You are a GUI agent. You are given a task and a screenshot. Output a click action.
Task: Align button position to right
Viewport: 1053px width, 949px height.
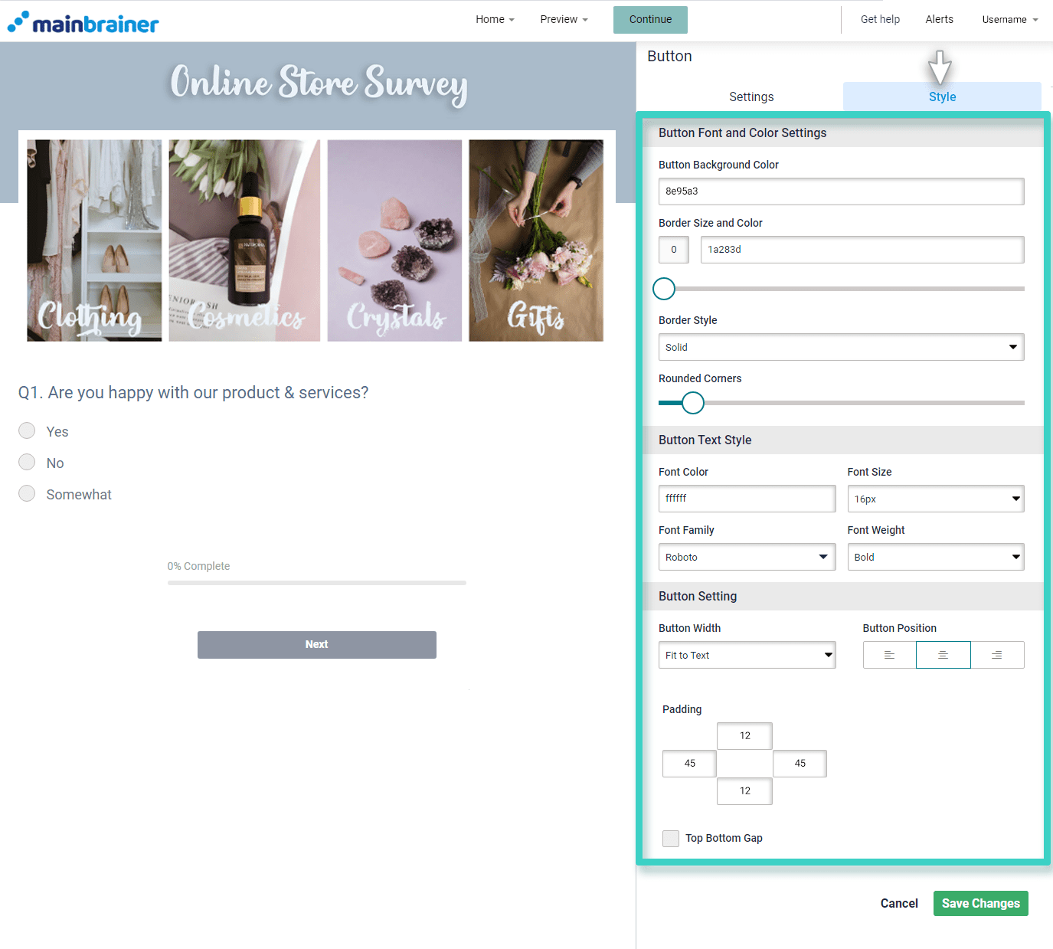(x=996, y=655)
